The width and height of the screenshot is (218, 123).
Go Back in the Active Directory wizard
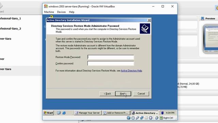[x=107, y=94]
